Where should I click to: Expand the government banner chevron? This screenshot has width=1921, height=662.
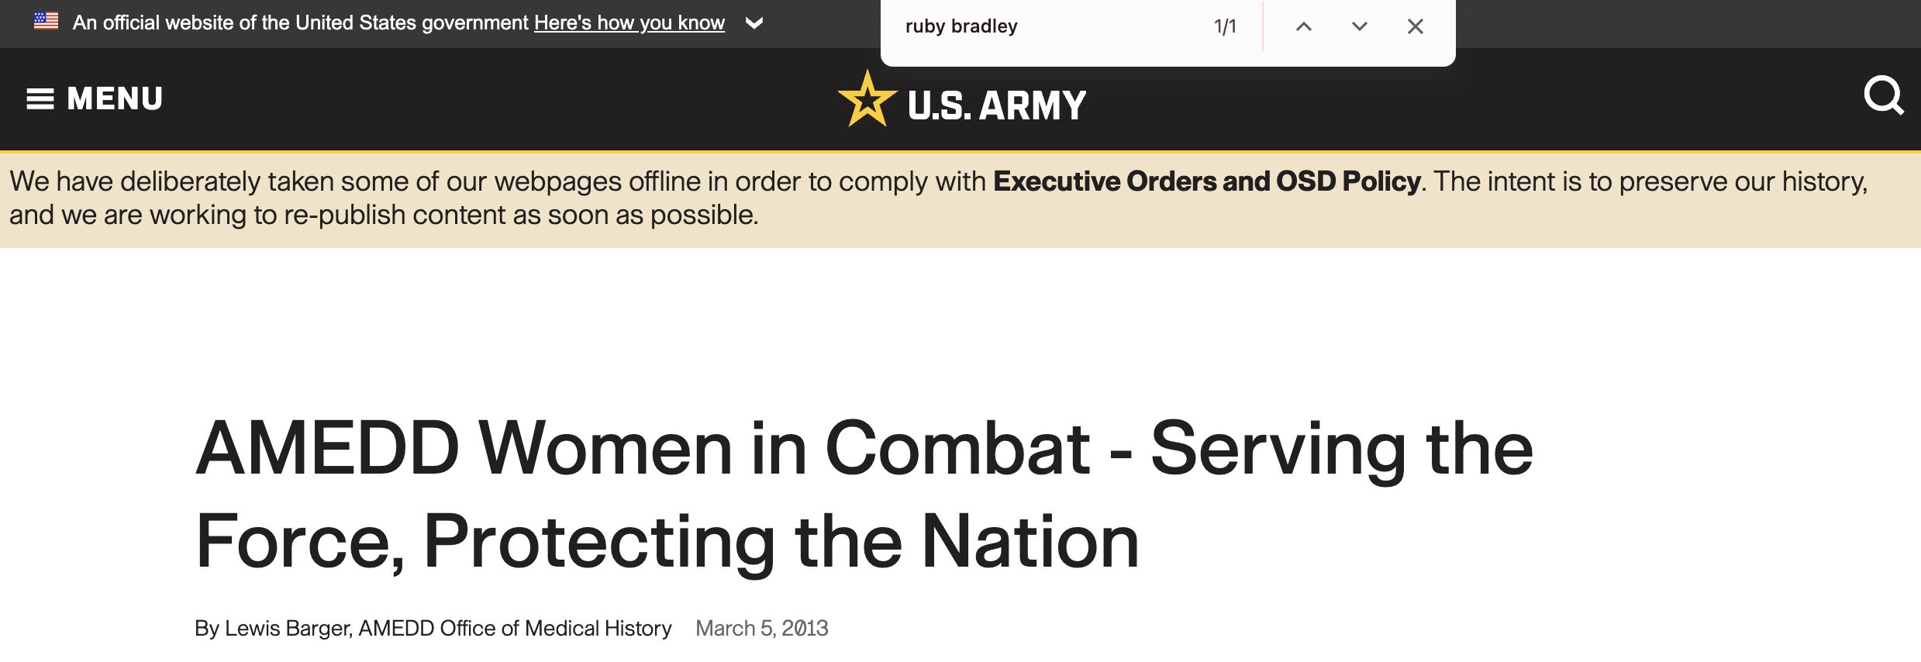[754, 23]
